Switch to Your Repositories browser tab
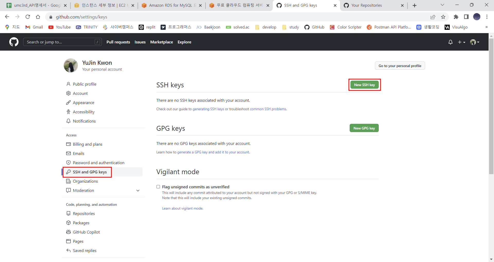 [x=374, y=5]
